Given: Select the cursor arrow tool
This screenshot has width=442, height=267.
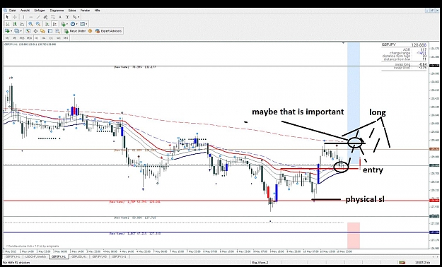Looking at the screenshot, I should tap(7, 17).
